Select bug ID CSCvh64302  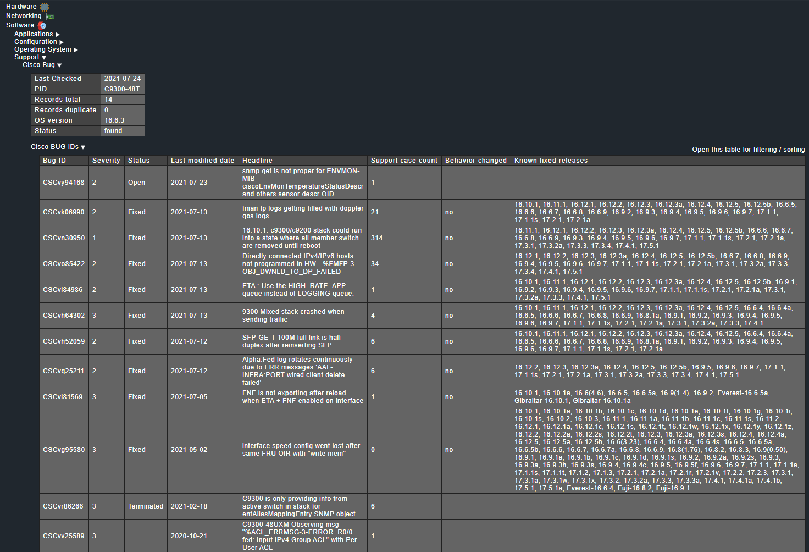pos(64,316)
